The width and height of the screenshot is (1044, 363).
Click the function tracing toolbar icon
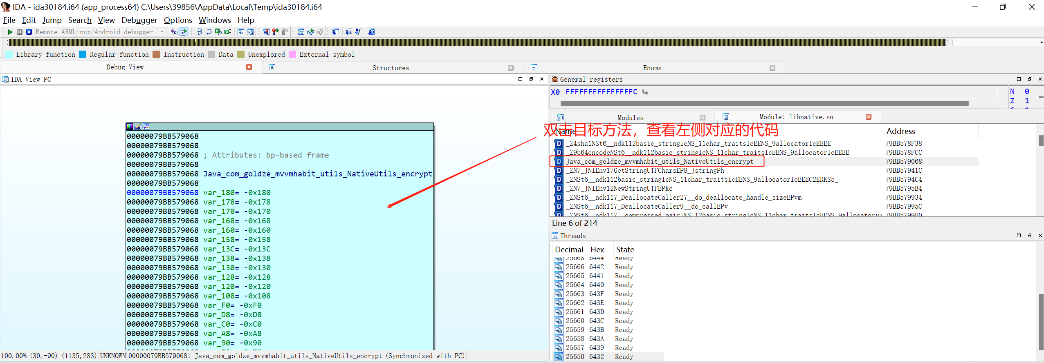pos(358,32)
